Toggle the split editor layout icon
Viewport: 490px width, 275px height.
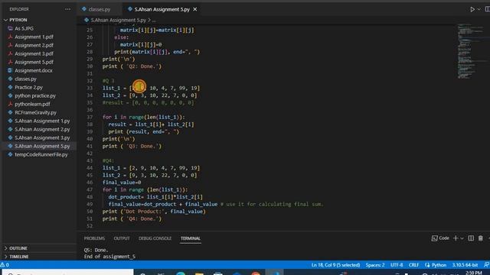pyautogui.click(x=487, y=9)
